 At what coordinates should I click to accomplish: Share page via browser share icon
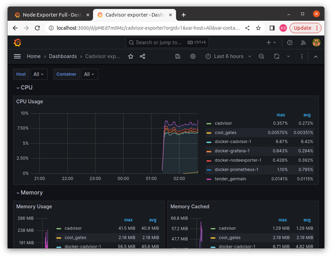[x=247, y=28]
